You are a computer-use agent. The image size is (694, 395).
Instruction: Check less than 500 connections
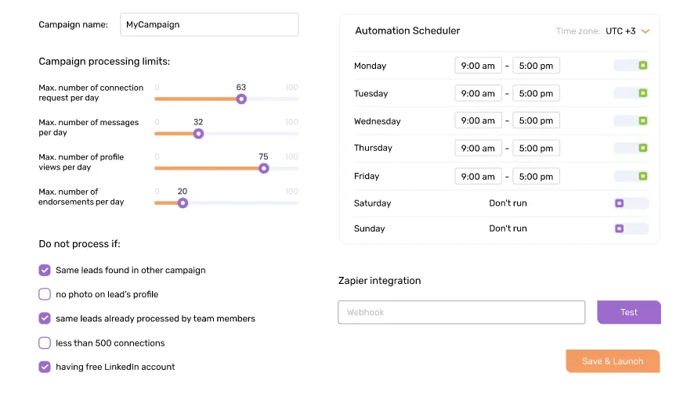pyautogui.click(x=45, y=343)
